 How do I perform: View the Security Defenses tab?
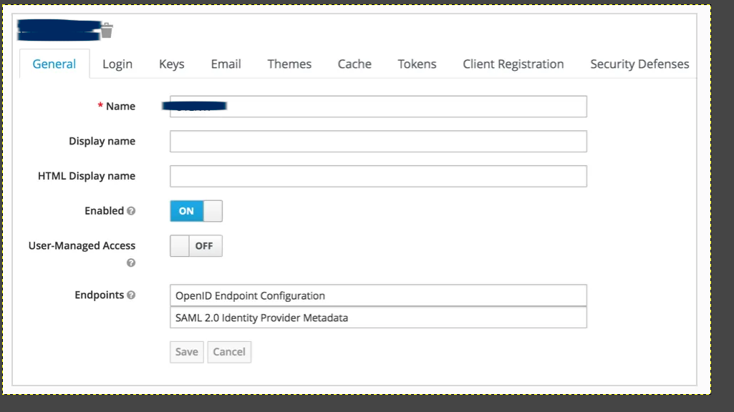click(639, 64)
